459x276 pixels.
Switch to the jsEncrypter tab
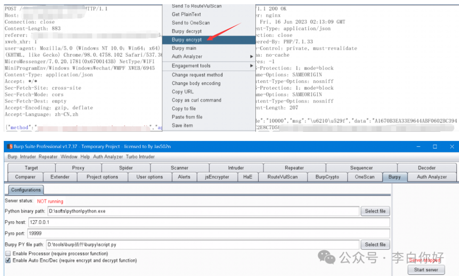[x=217, y=177]
